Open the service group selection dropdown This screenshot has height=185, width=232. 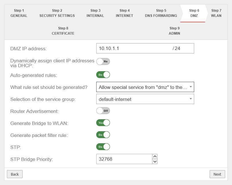[x=145, y=99]
